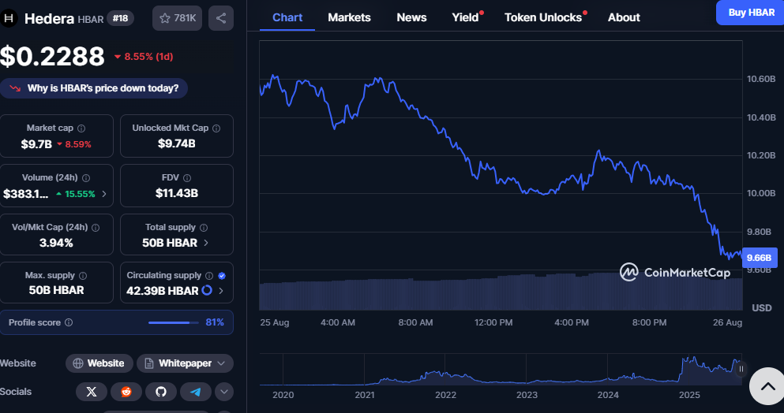This screenshot has width=784, height=413.
Task: Click the $9.74B unlocked market cap value
Action: pos(177,143)
